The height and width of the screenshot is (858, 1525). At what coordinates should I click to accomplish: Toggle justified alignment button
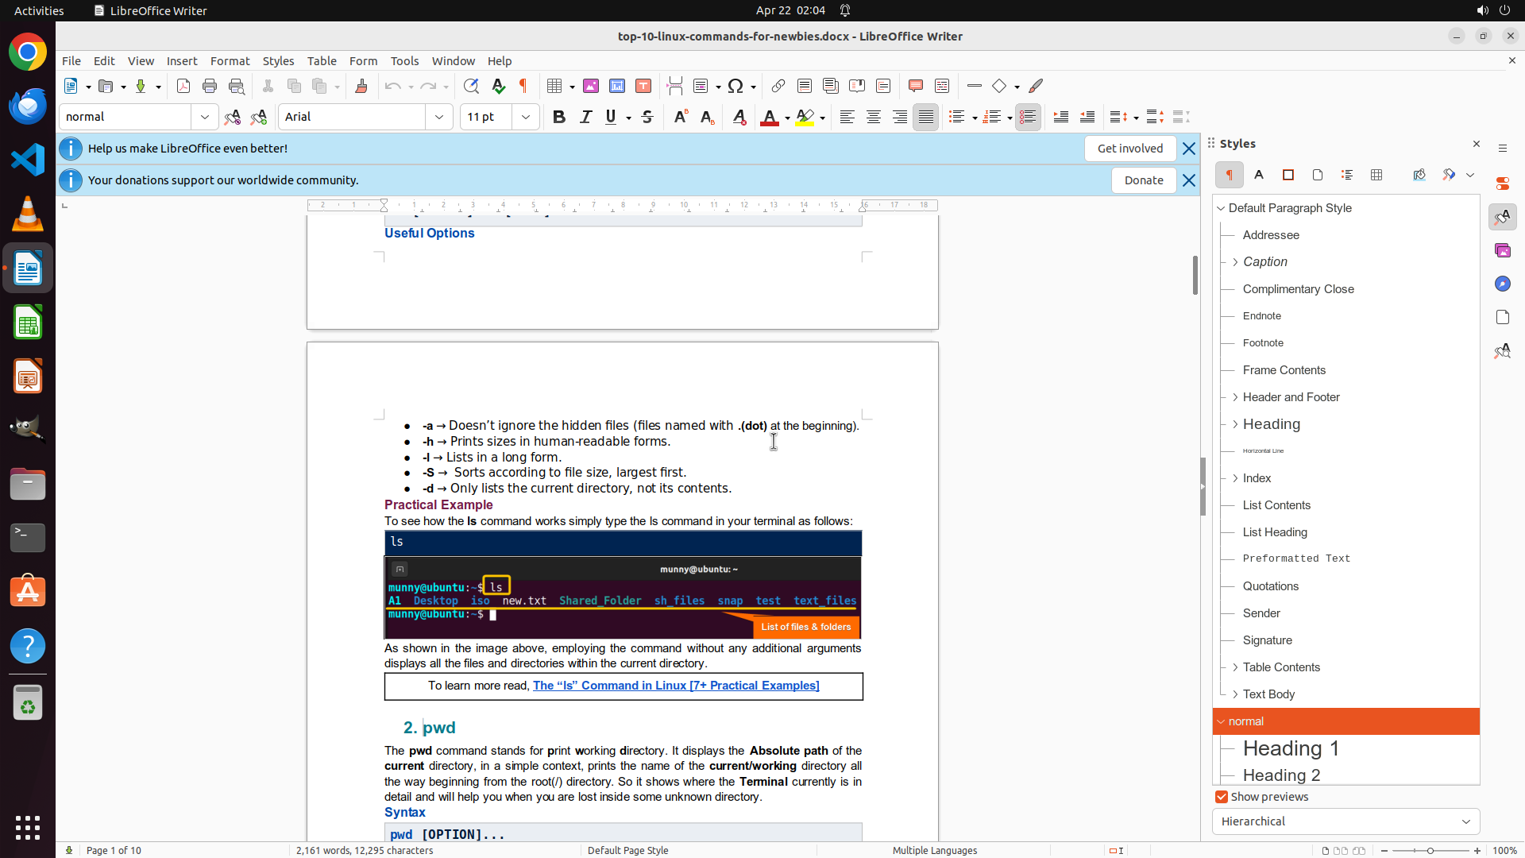[925, 117]
